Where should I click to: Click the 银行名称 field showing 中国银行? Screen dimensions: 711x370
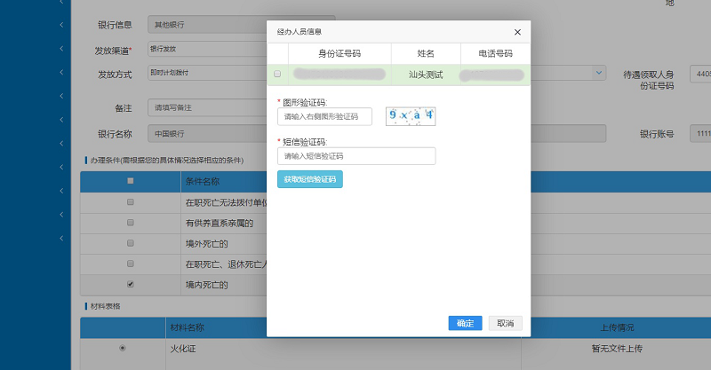click(206, 134)
